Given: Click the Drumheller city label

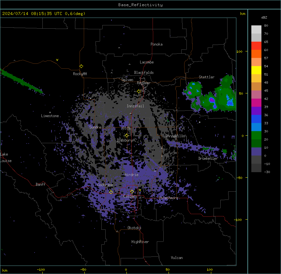Looking at the screenshot, I should coord(208,158).
